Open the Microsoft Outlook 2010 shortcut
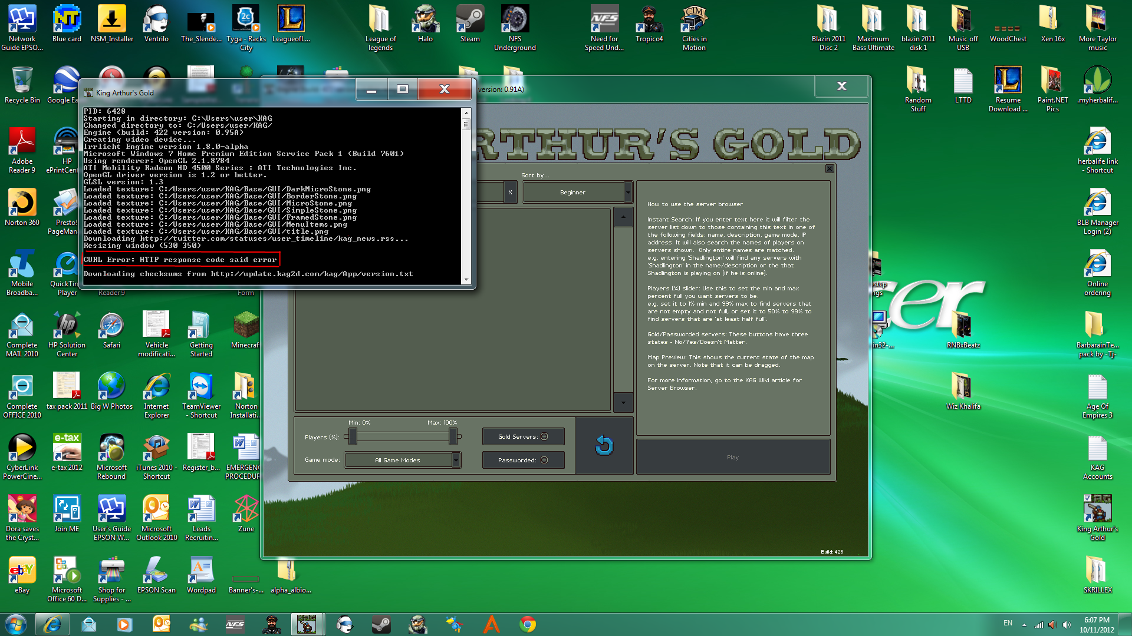 [x=156, y=518]
